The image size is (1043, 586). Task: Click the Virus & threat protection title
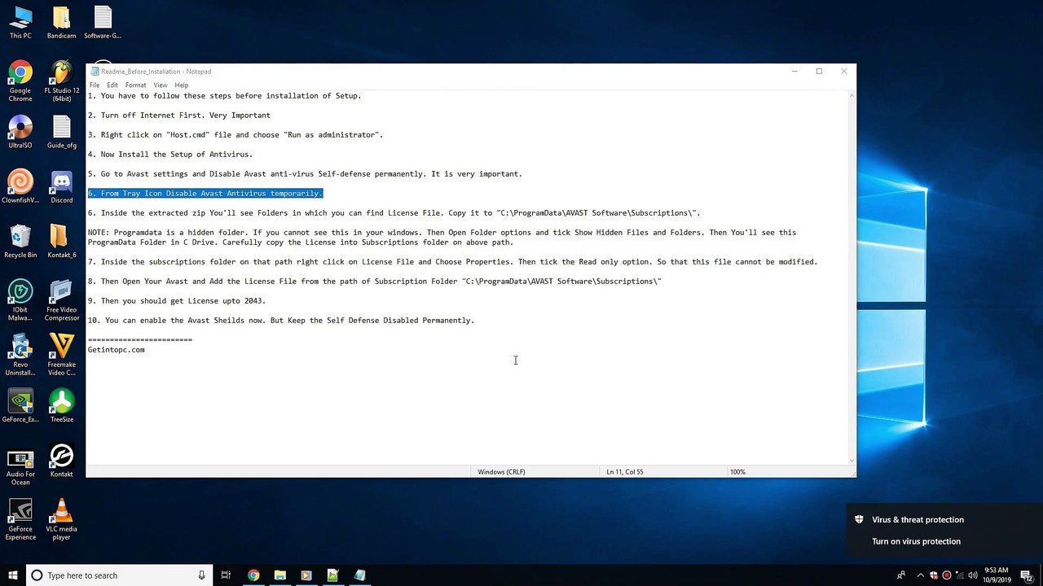(x=918, y=519)
